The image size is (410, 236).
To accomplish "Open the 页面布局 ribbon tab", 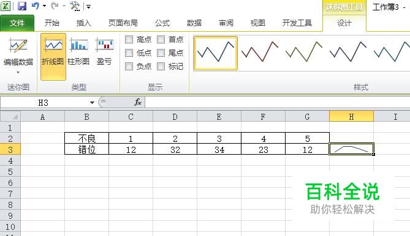I will 123,23.
